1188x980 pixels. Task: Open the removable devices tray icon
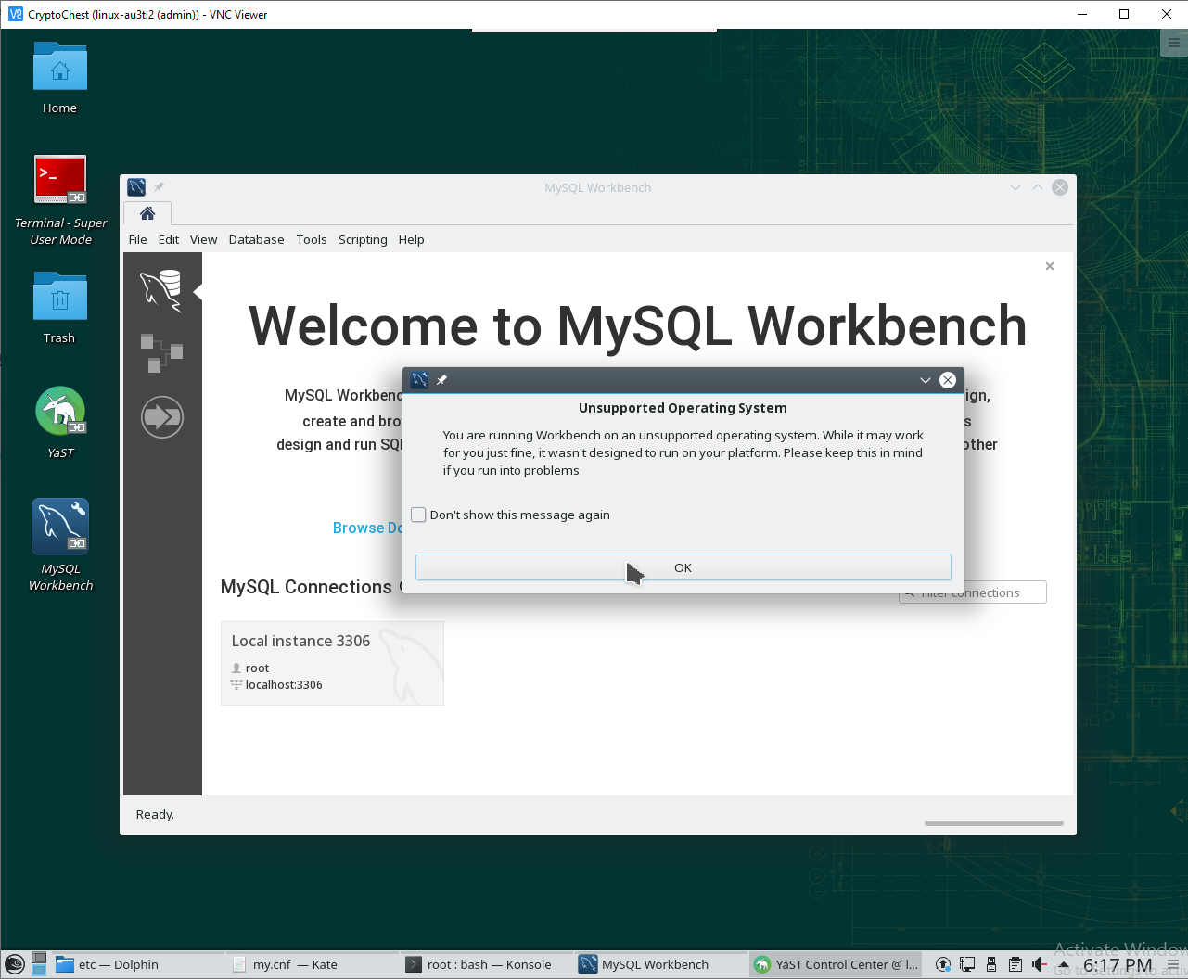click(x=991, y=965)
